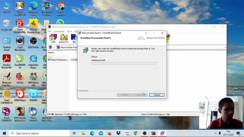The height and width of the screenshot is (137, 244).
Task: Open GOM Player desktop shortcut
Action: (x=20, y=96)
